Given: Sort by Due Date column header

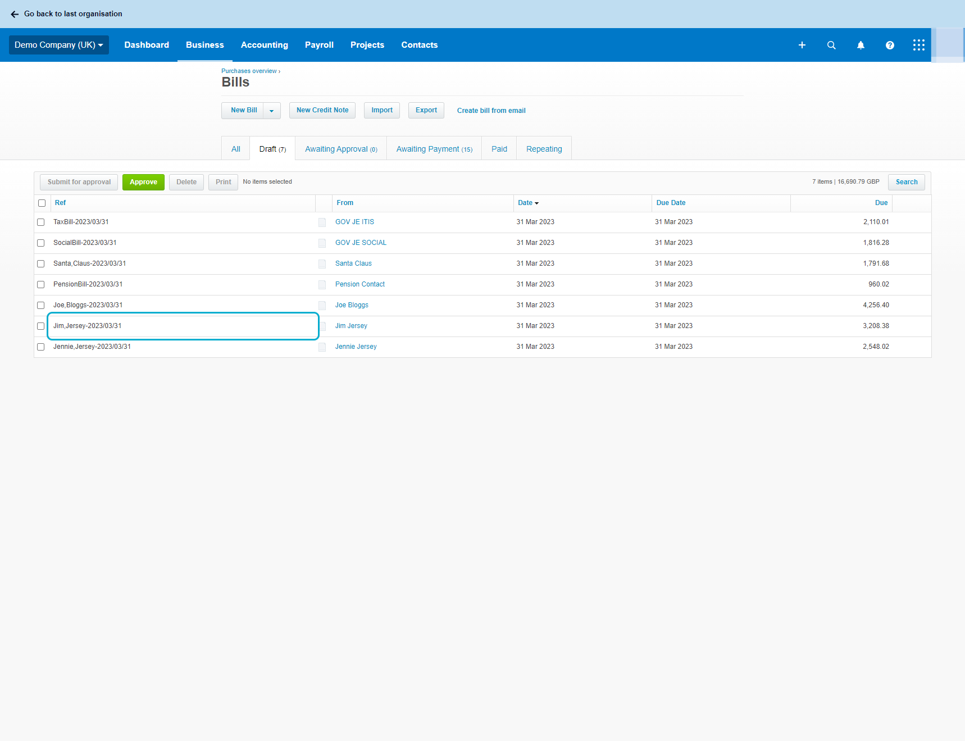Looking at the screenshot, I should pos(671,203).
